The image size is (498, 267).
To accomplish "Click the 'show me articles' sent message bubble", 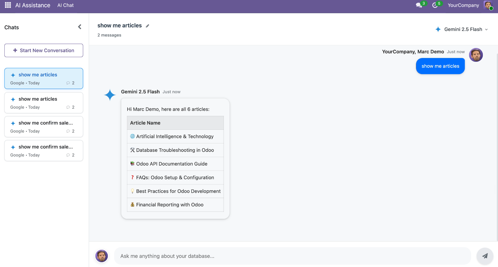I will coord(440,66).
